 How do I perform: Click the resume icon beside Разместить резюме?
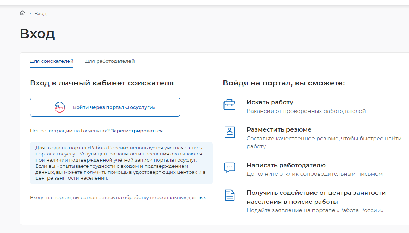(229, 132)
